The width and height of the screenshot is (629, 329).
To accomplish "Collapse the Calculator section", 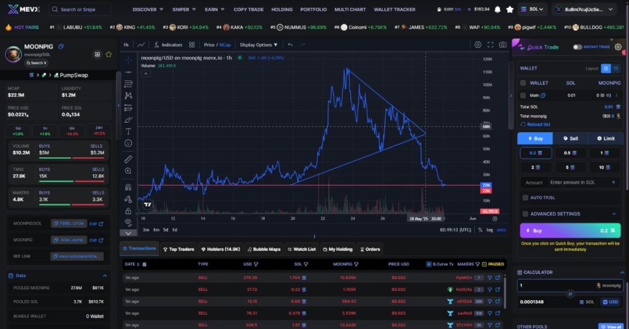I will tap(622, 272).
